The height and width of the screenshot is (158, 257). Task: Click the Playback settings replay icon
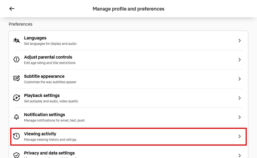coord(16,98)
